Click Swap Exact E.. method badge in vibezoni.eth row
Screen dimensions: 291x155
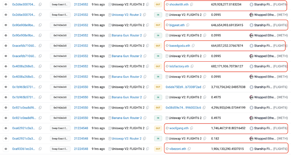pos(60,149)
